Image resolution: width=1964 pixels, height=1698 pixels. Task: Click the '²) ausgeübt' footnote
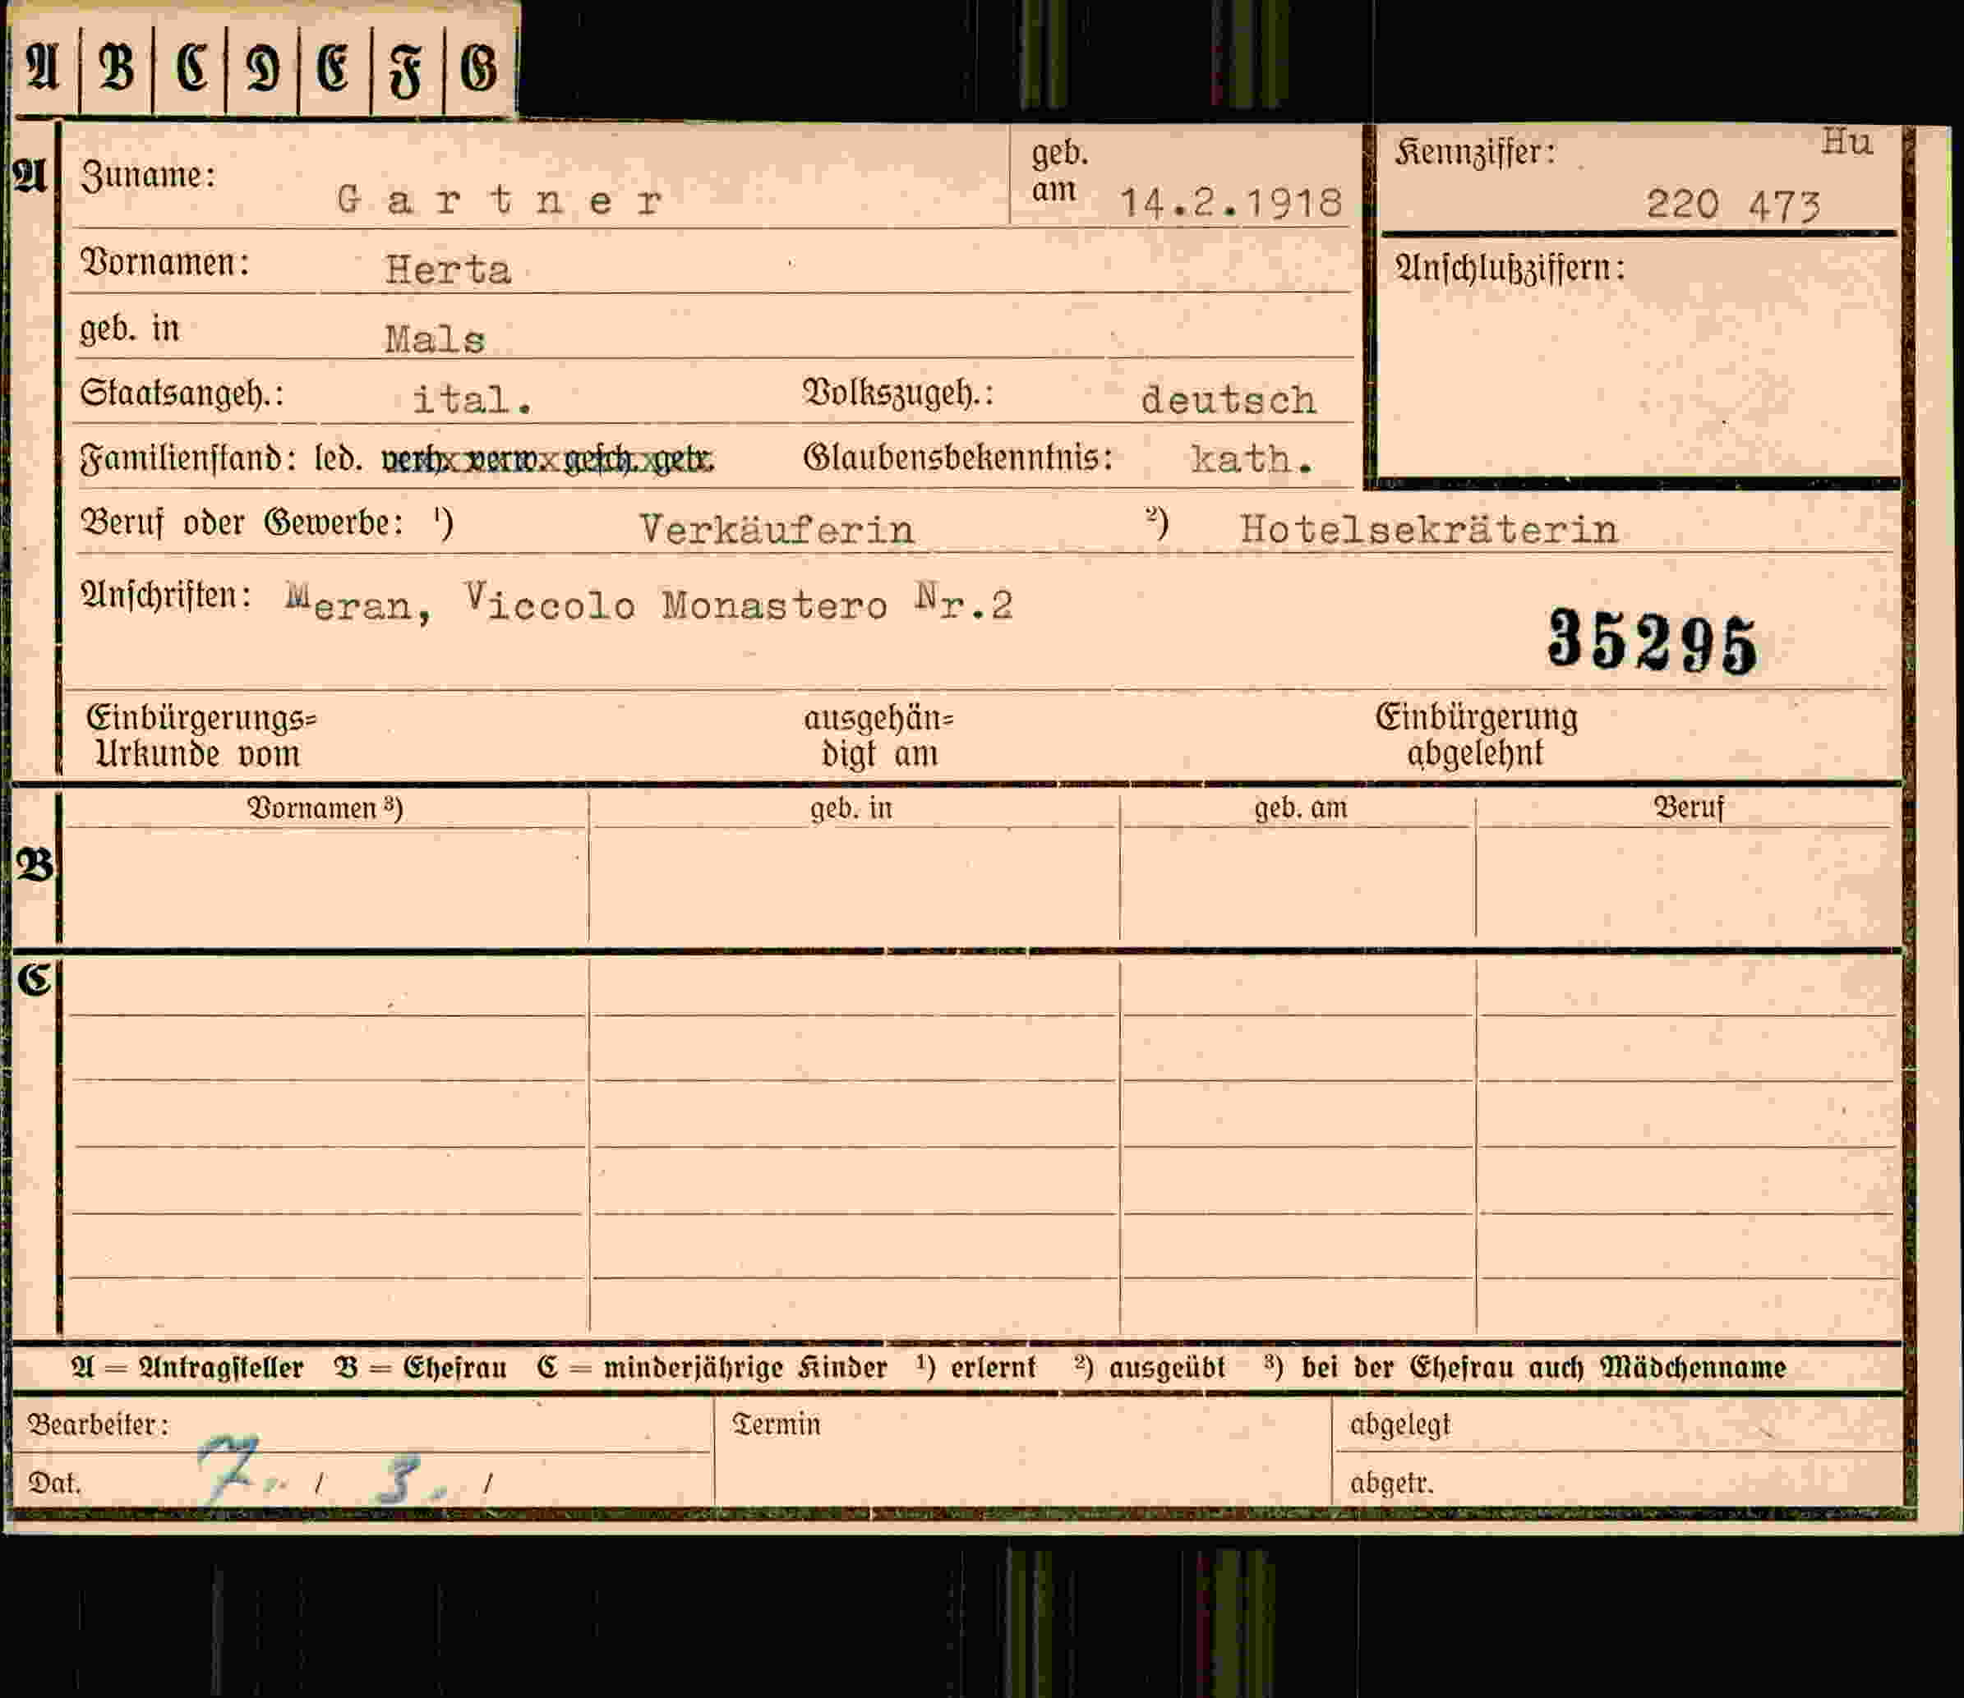coord(1150,1367)
